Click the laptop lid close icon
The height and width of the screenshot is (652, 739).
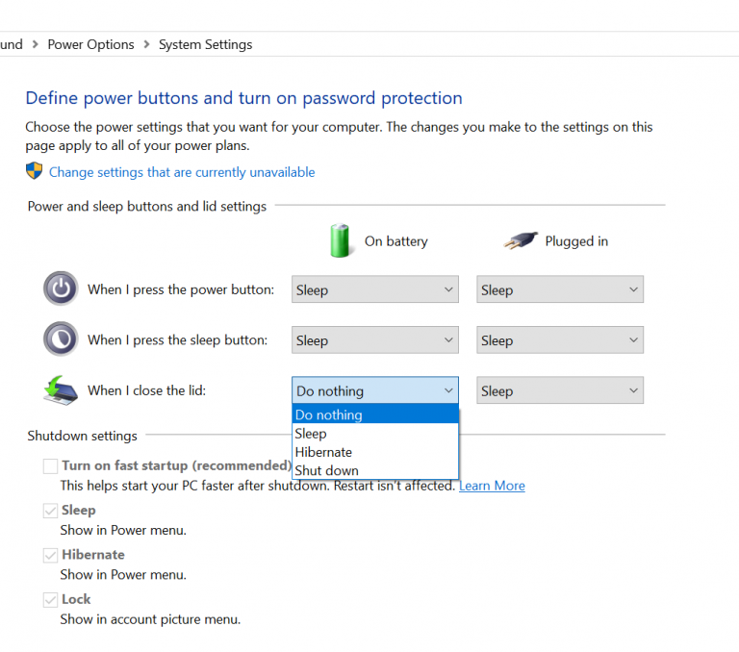(x=60, y=389)
